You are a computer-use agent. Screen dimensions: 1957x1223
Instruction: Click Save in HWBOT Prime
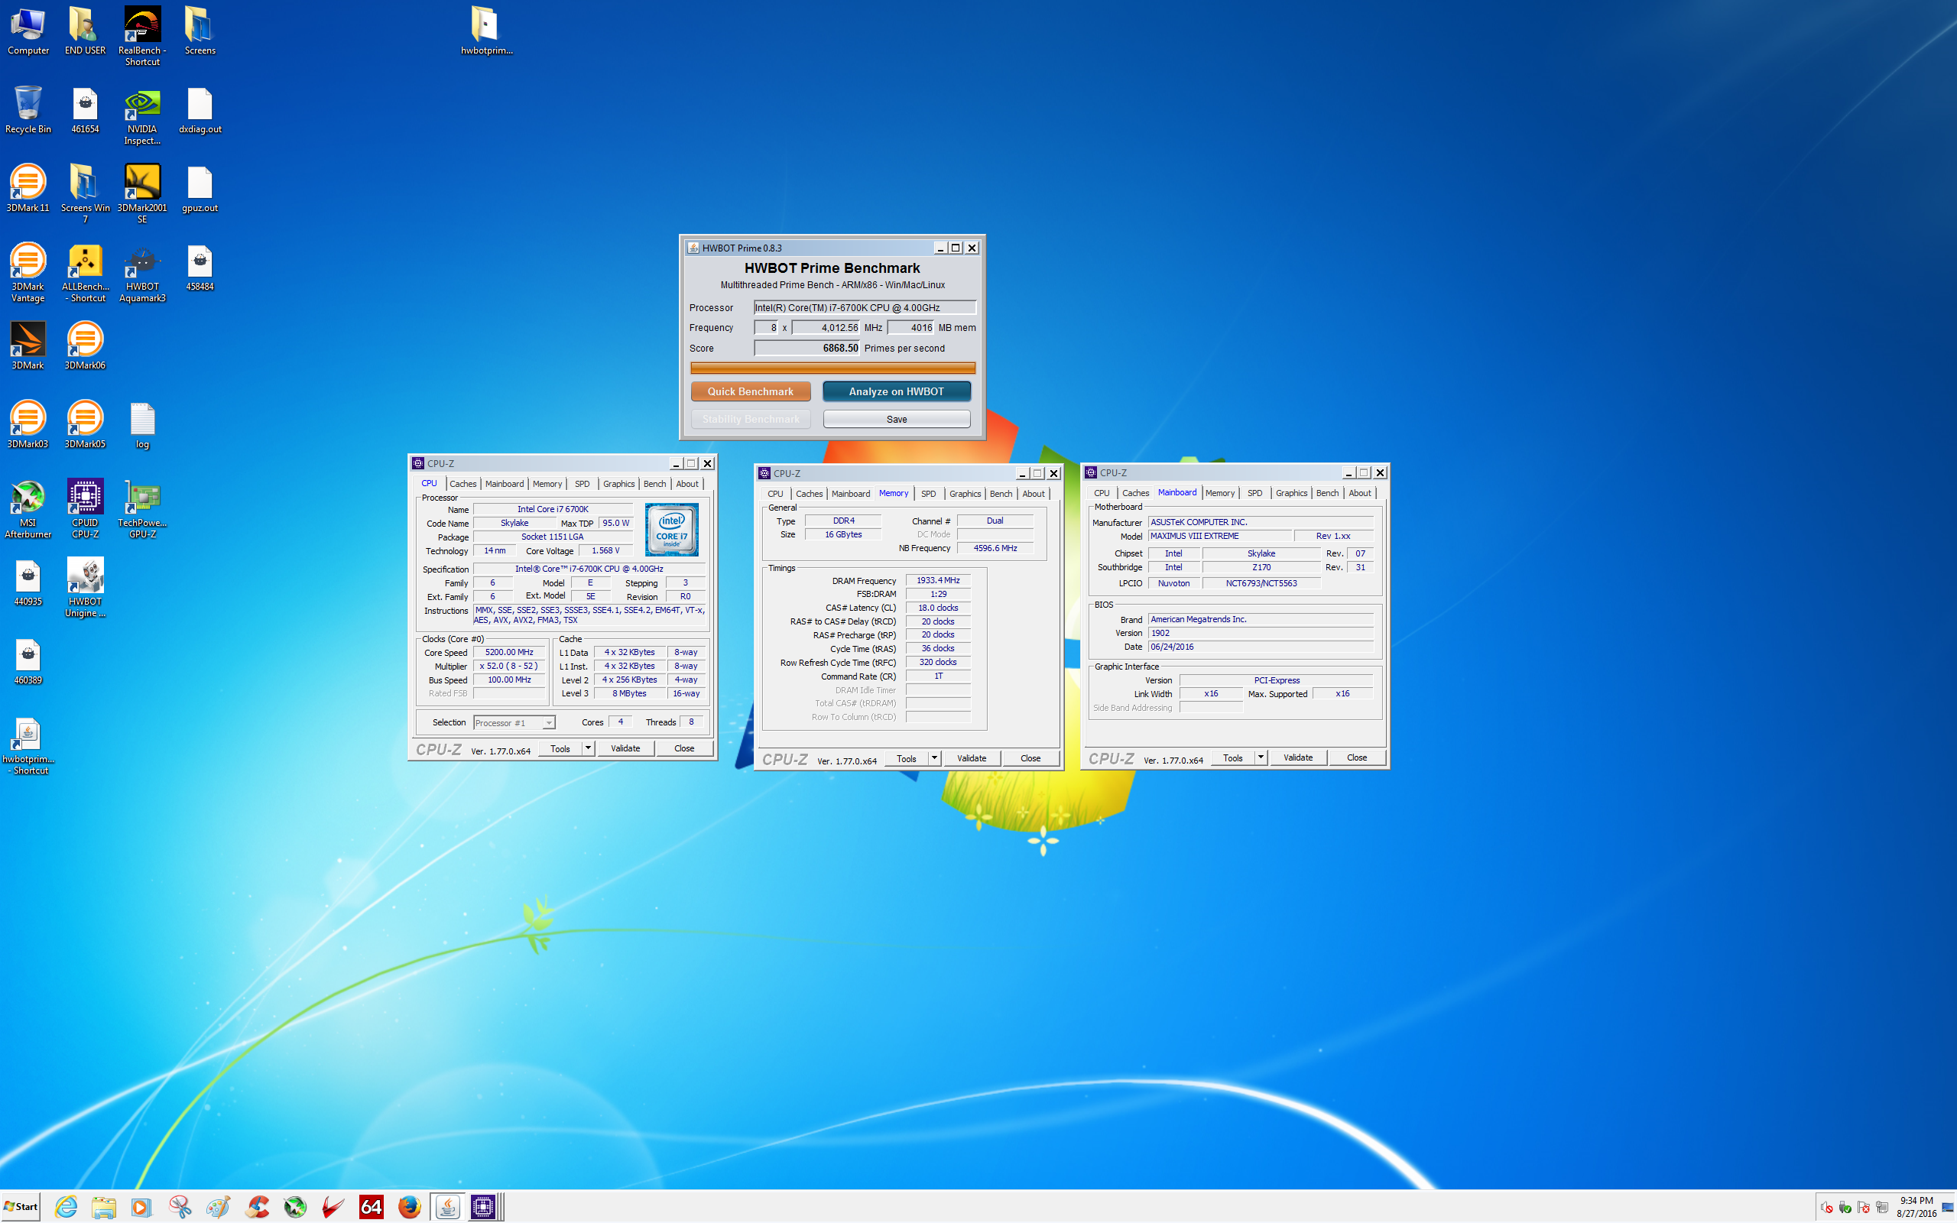click(896, 419)
